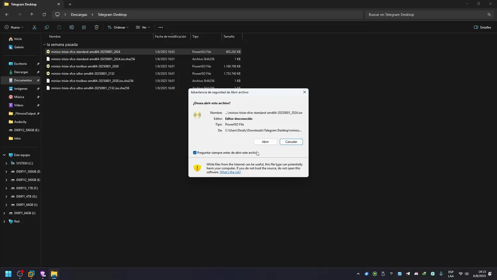497x280 pixels.
Task: Click the microphone icon in system tray
Action: pos(441,274)
